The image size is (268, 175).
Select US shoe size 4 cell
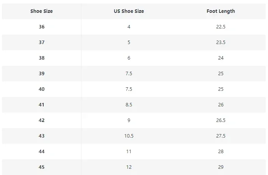pos(129,27)
